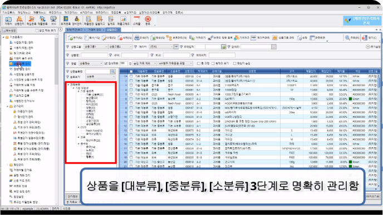The height and width of the screenshot is (215, 383).
Task: Open the menu with shortcut (4)
Action: pyautogui.click(x=55, y=12)
